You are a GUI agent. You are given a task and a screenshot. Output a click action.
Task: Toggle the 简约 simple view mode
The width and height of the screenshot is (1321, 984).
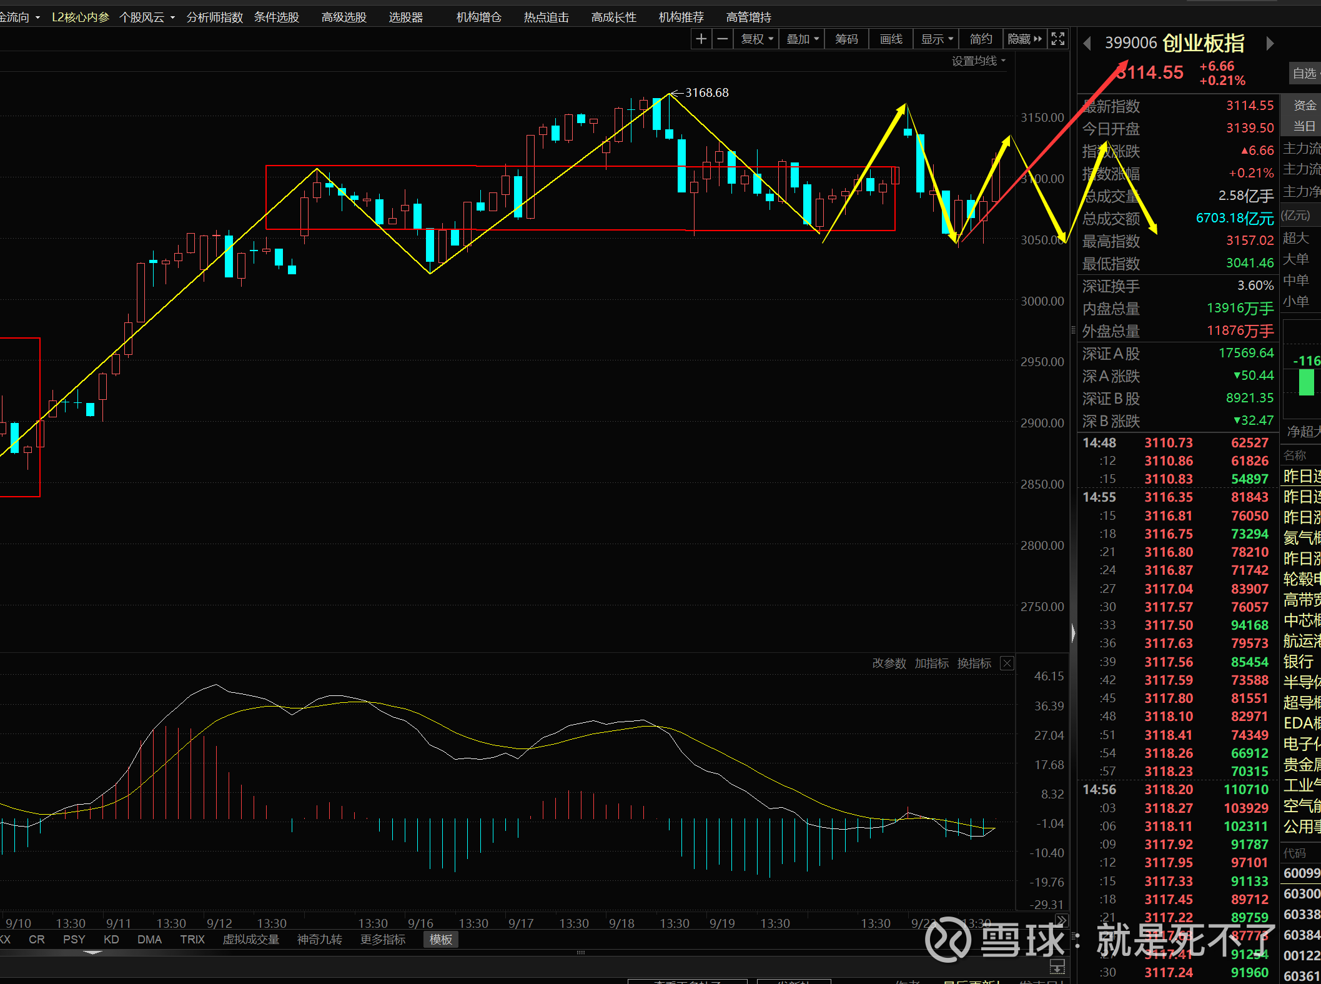pos(981,39)
